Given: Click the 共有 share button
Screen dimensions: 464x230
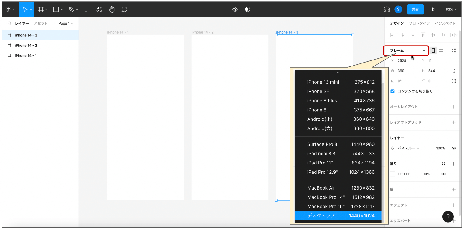Looking at the screenshot, I should [x=415, y=9].
